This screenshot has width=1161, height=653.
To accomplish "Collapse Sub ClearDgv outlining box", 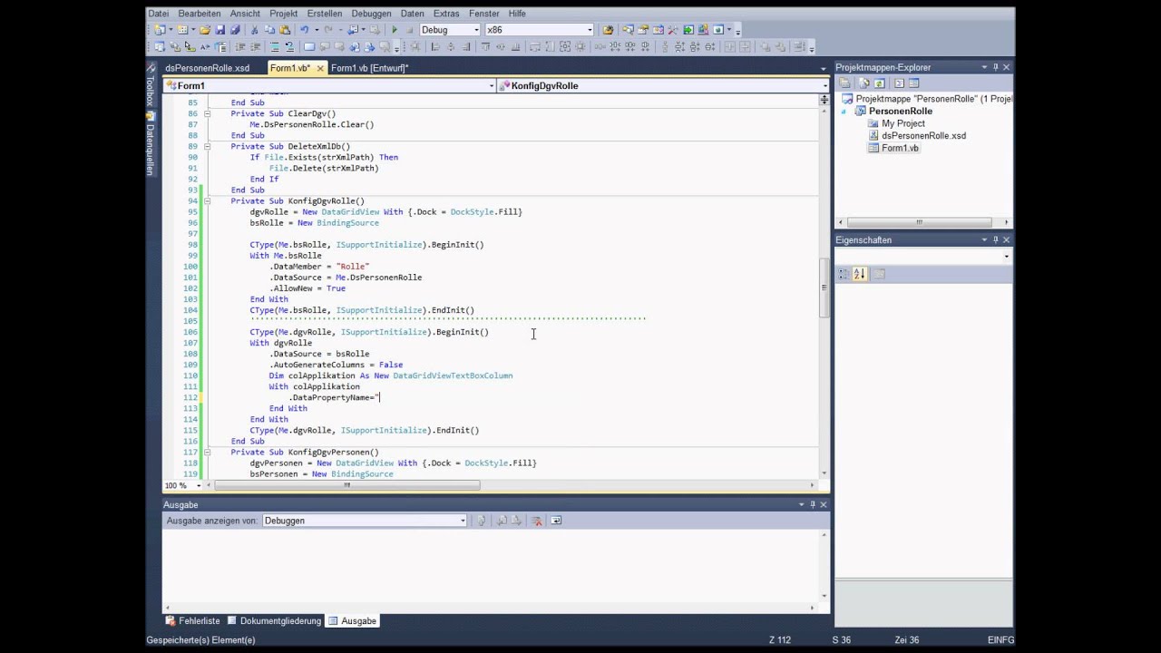I will (207, 113).
